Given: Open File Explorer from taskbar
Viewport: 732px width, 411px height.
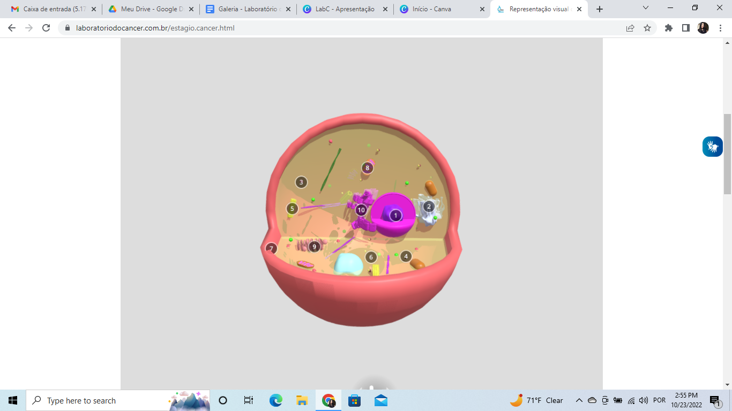Looking at the screenshot, I should click(x=302, y=400).
